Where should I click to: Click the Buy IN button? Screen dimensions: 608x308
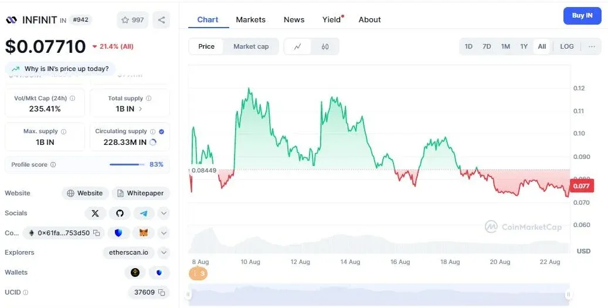[x=582, y=16]
